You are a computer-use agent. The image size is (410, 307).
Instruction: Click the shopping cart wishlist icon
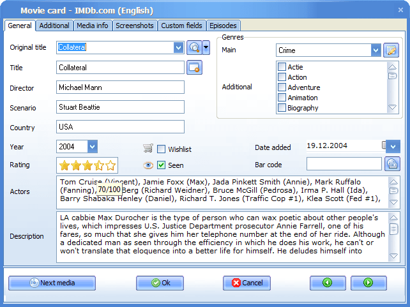pos(148,148)
